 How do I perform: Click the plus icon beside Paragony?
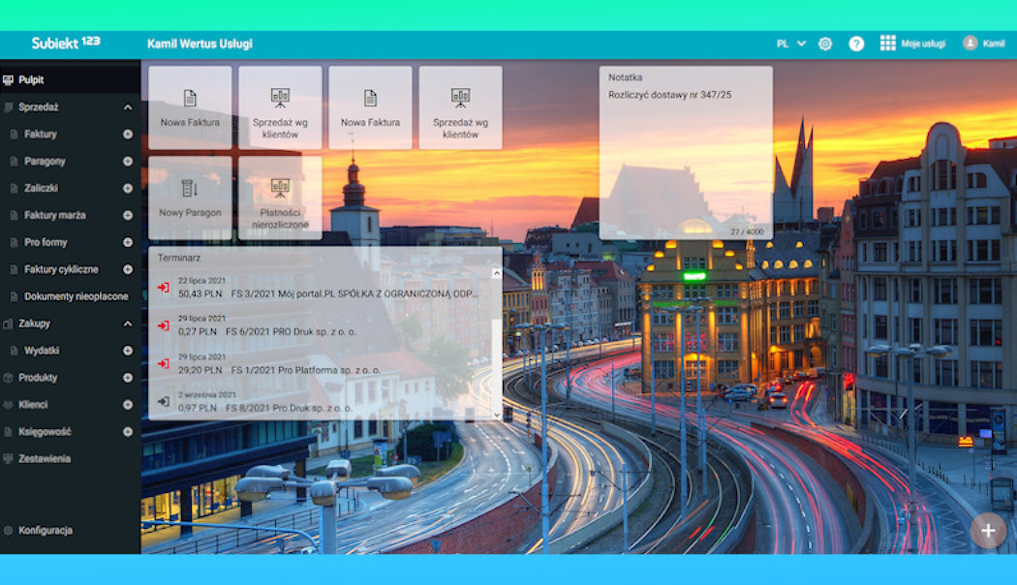click(x=128, y=162)
